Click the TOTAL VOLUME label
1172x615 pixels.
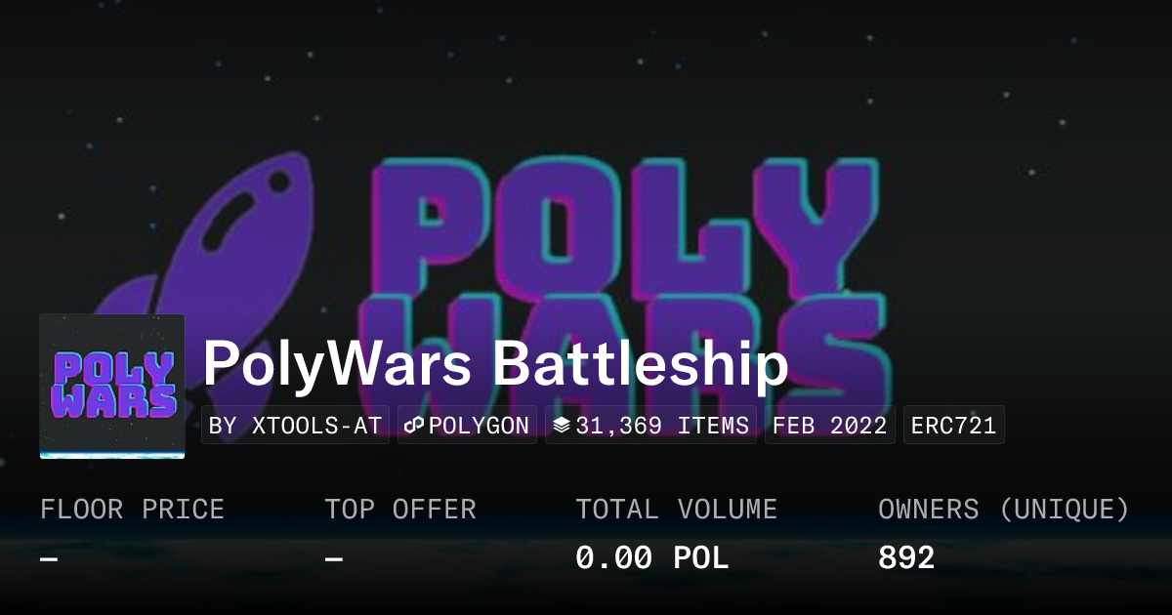pyautogui.click(x=676, y=510)
